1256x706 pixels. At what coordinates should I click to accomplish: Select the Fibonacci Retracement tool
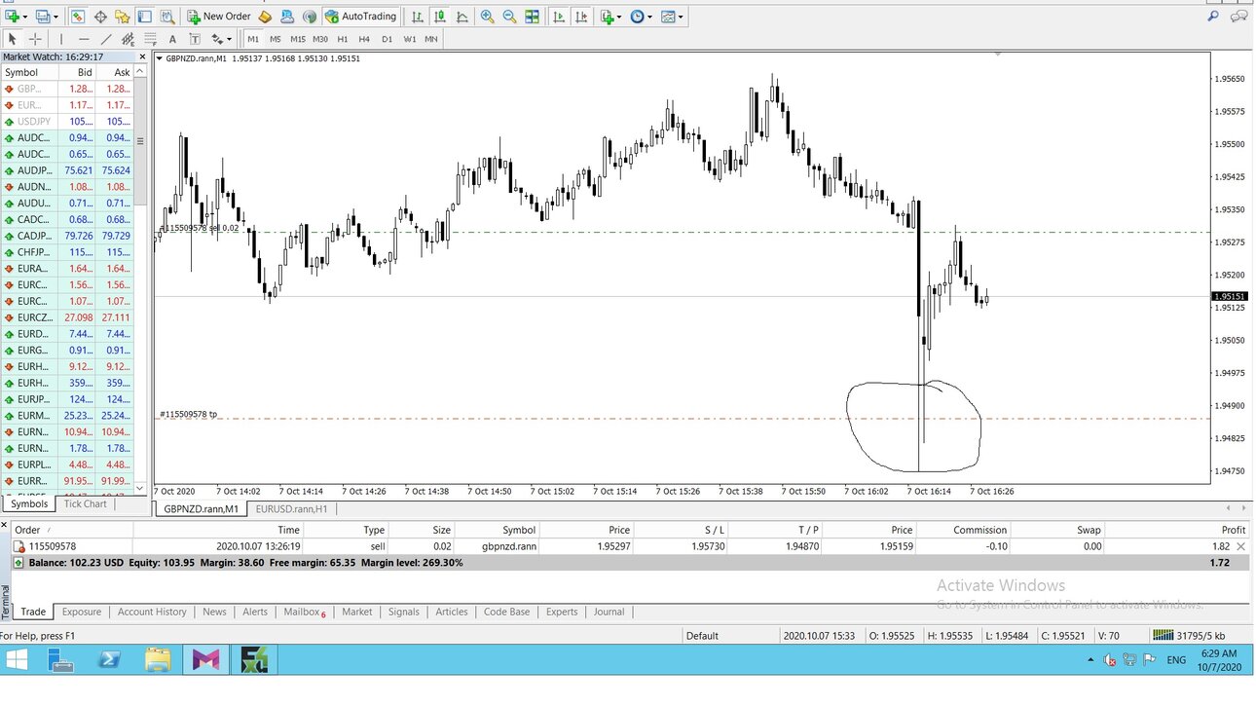tap(150, 39)
